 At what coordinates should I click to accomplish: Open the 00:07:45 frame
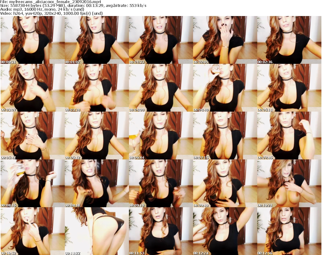coord(289,136)
